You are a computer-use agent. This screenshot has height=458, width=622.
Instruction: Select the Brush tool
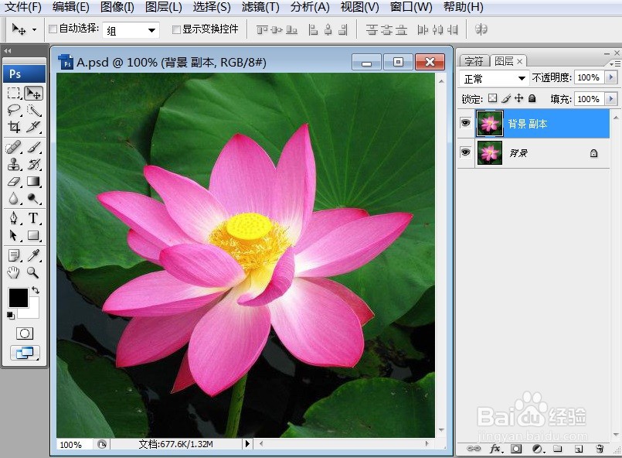tap(33, 147)
